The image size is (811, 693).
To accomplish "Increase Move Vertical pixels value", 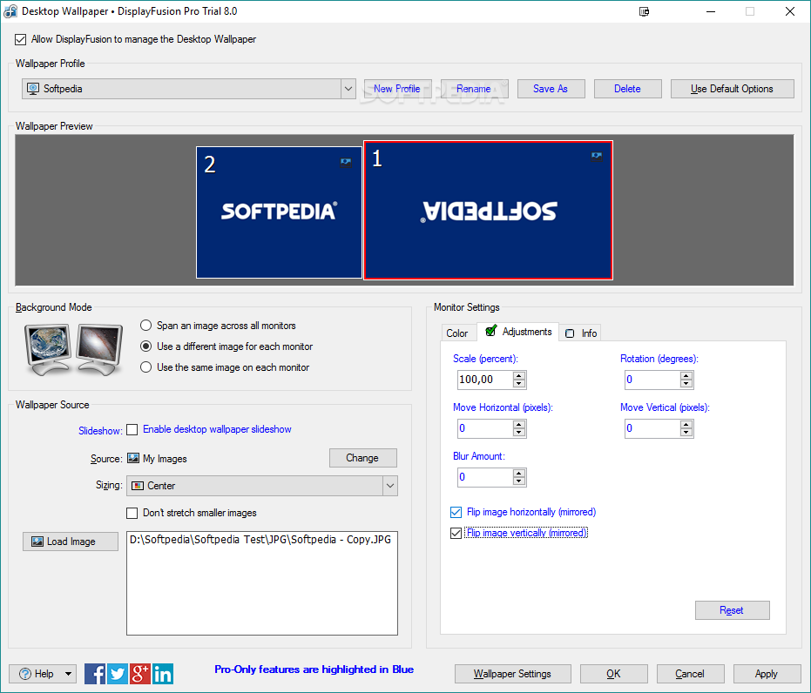I will [x=686, y=424].
